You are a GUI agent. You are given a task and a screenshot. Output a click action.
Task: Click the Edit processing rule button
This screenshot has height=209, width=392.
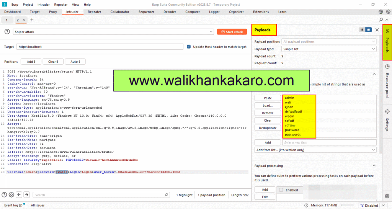click(x=265, y=197)
